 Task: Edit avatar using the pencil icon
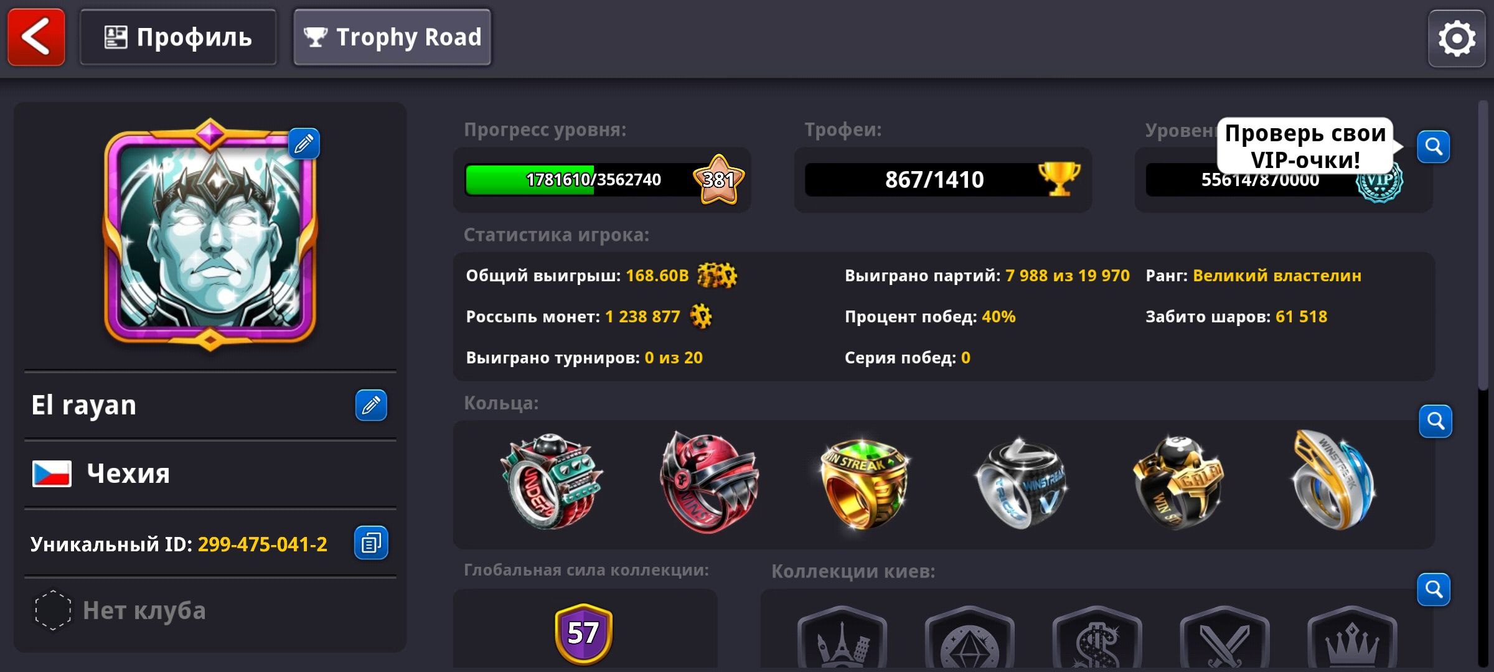[304, 144]
